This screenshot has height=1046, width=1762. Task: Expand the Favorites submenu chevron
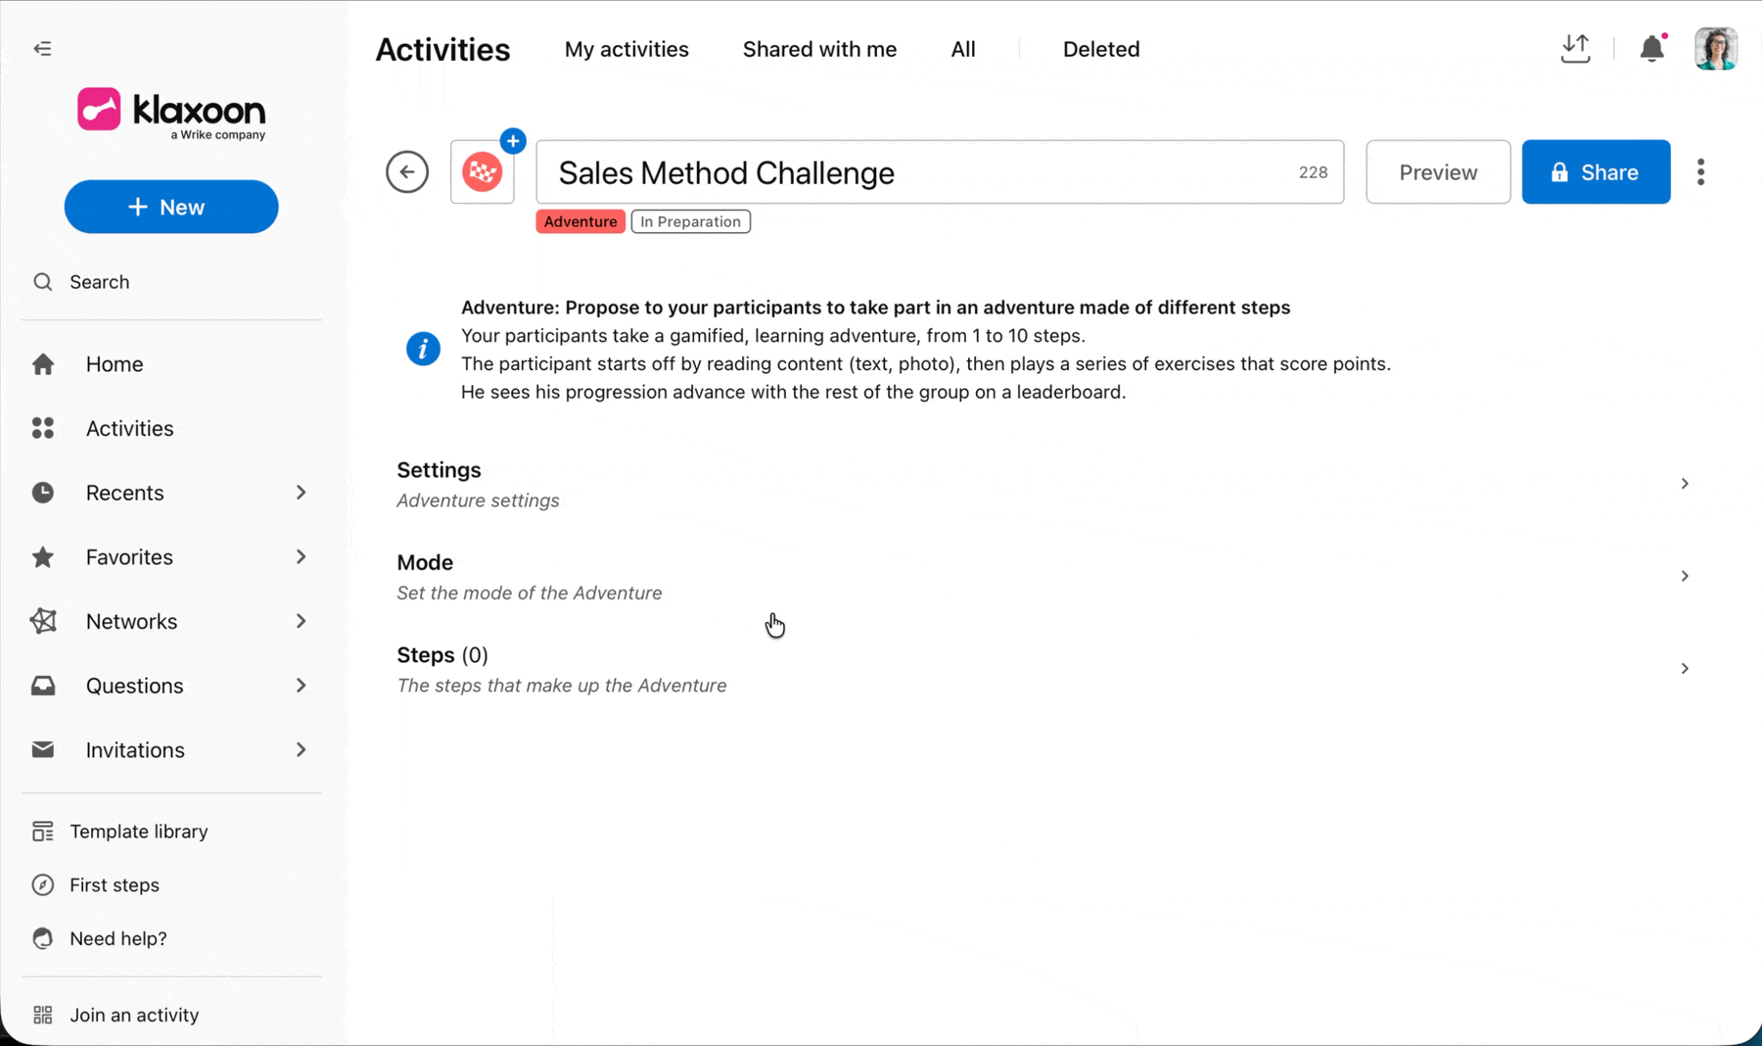pyautogui.click(x=301, y=557)
